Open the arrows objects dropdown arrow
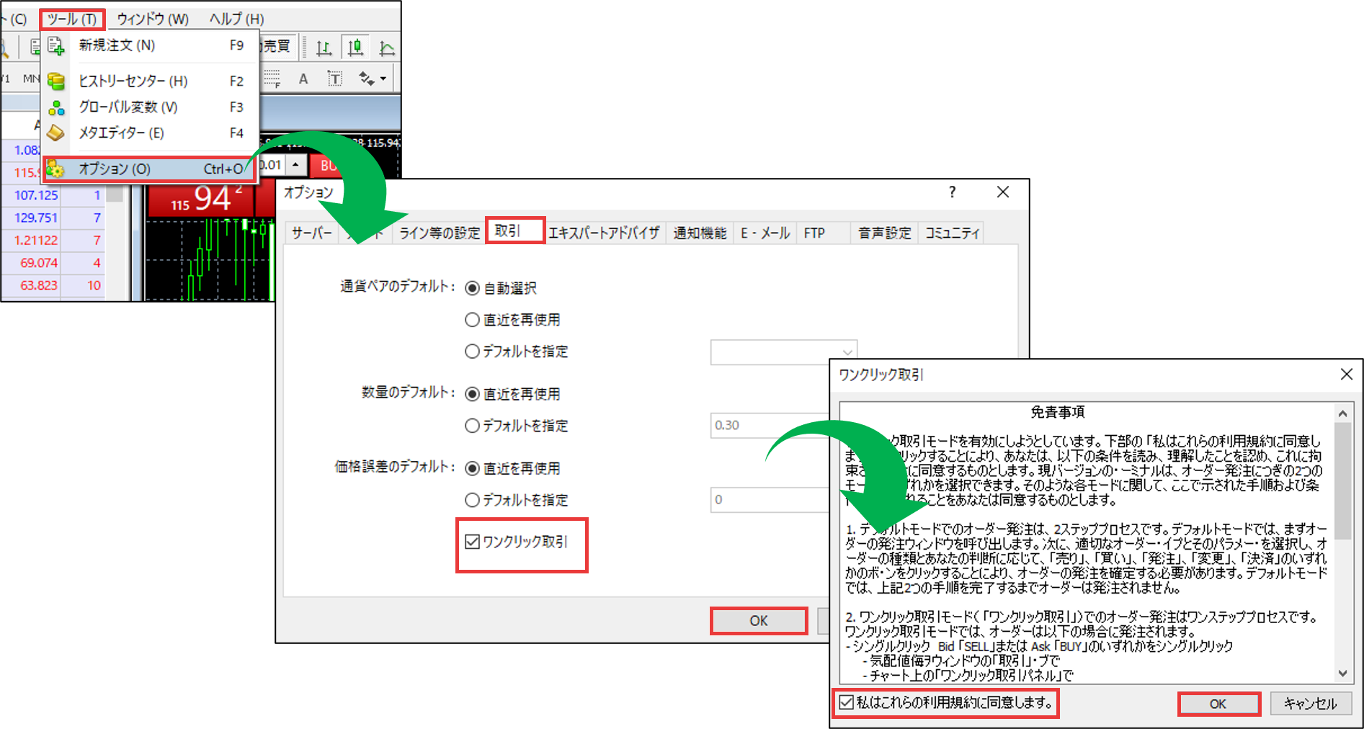 click(383, 79)
